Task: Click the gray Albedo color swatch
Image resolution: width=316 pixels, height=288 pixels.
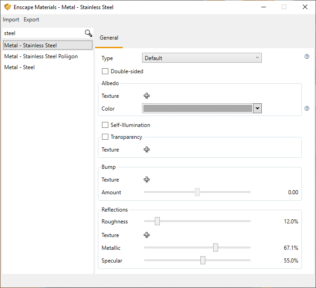Action: point(198,108)
